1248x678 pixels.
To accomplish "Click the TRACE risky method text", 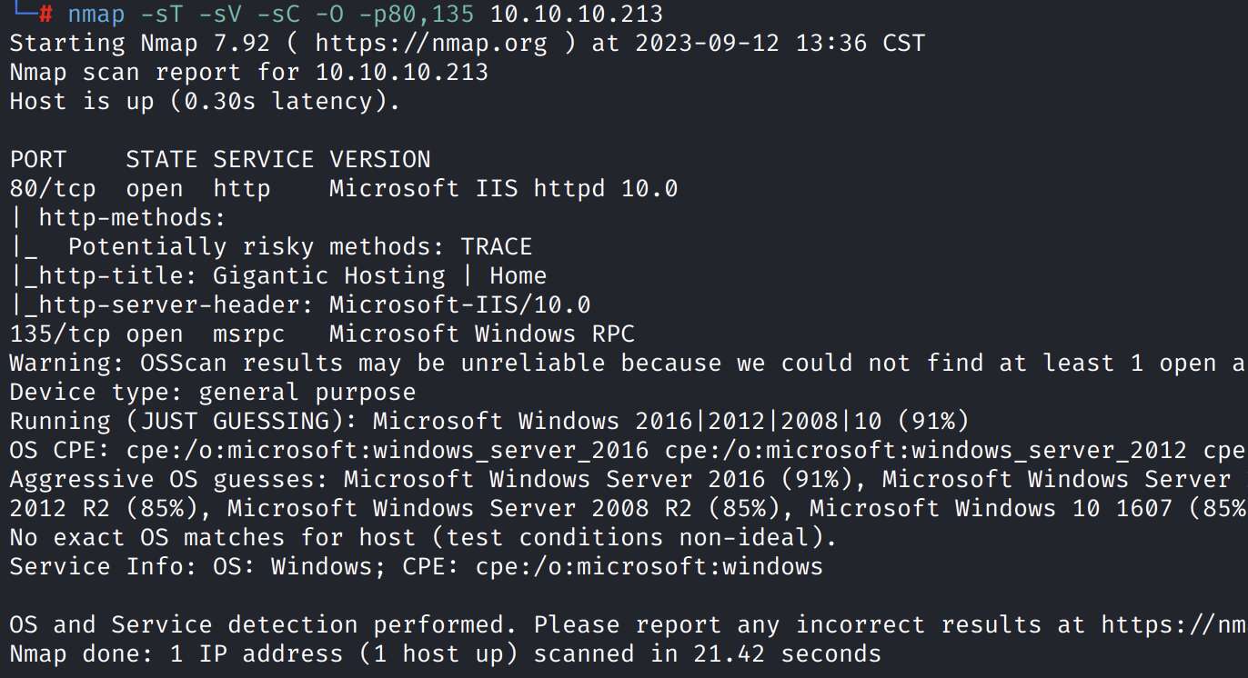I will (497, 246).
